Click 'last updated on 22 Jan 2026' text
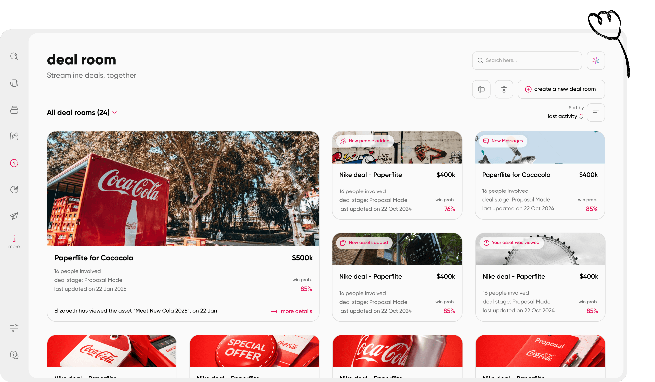The height and width of the screenshot is (382, 655). point(90,289)
